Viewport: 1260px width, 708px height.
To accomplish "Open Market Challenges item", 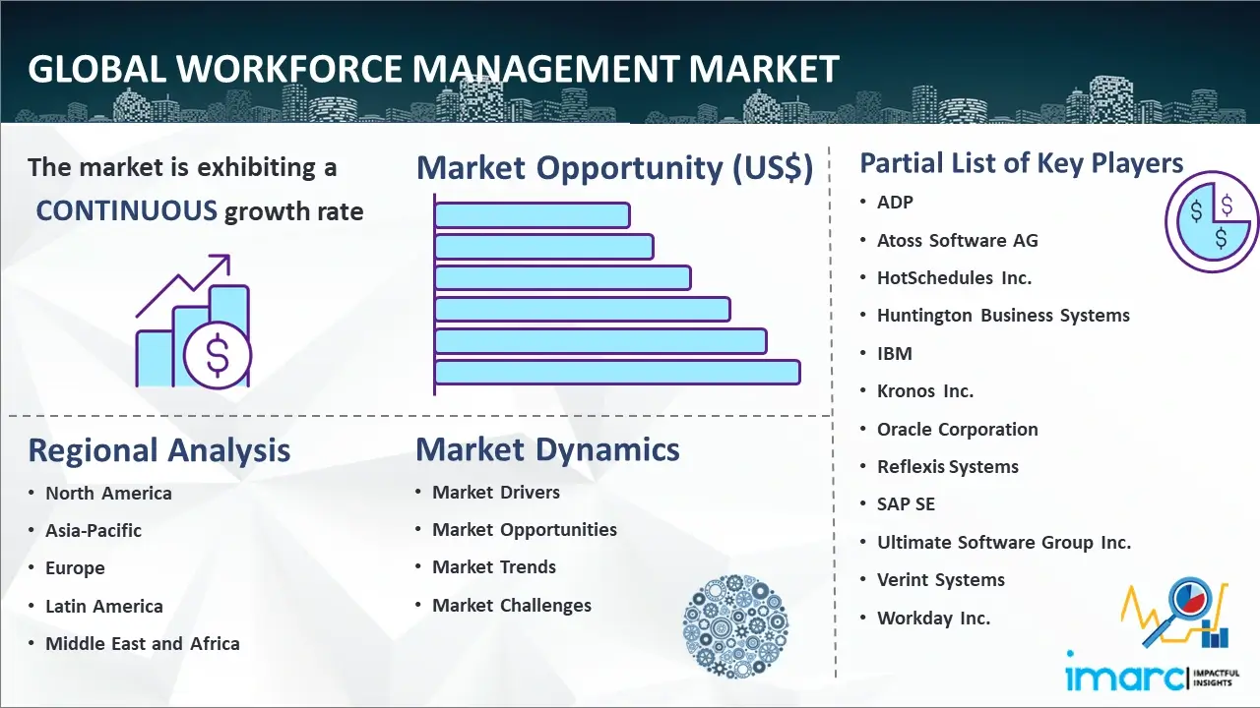I will [512, 606].
